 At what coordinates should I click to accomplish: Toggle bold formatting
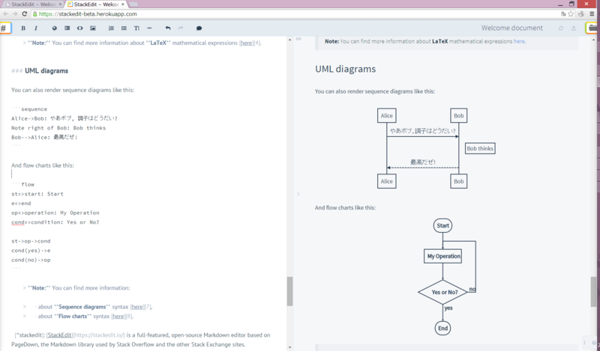[23, 28]
